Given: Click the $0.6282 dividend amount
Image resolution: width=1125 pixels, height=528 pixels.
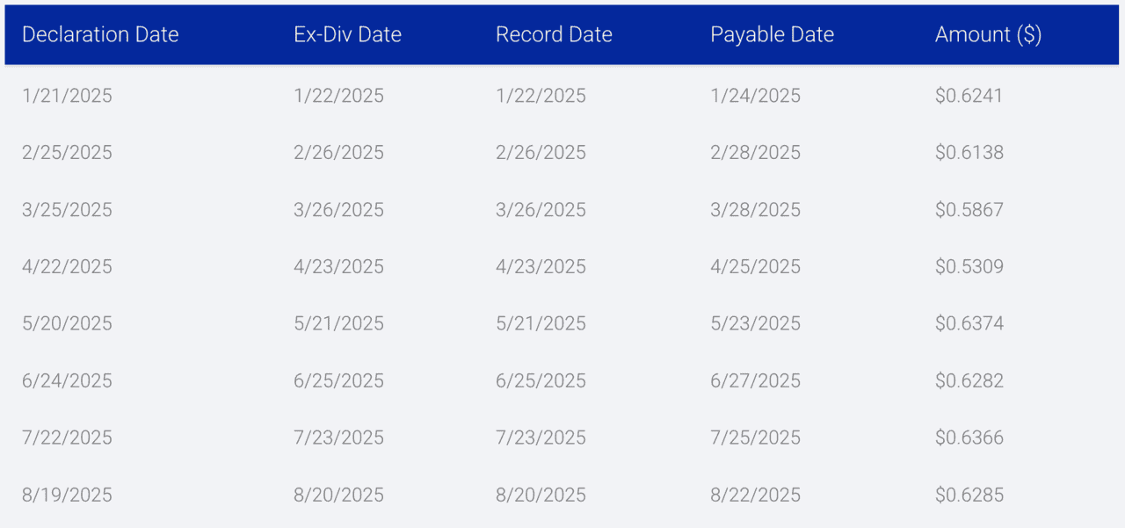Looking at the screenshot, I should tap(969, 381).
